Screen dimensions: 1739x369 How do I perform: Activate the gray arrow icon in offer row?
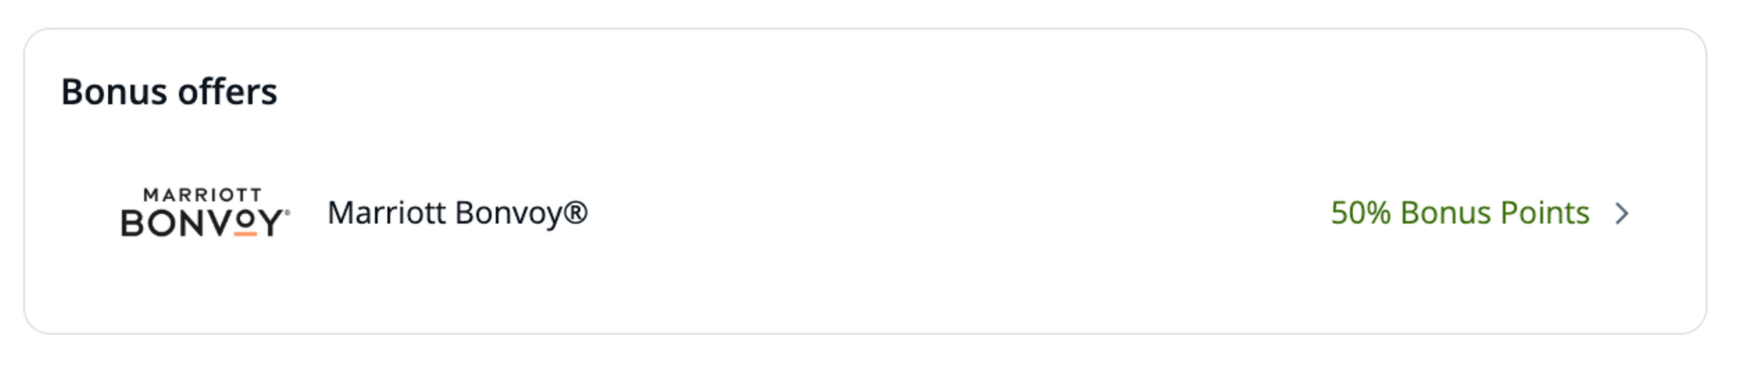click(1622, 213)
